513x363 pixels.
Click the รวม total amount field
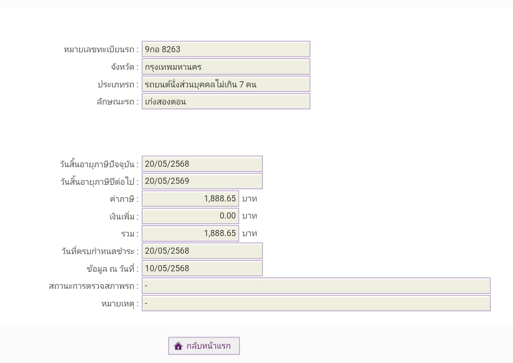190,233
